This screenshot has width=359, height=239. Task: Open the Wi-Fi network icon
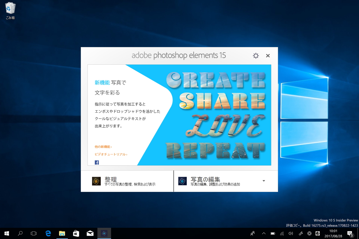282,233
